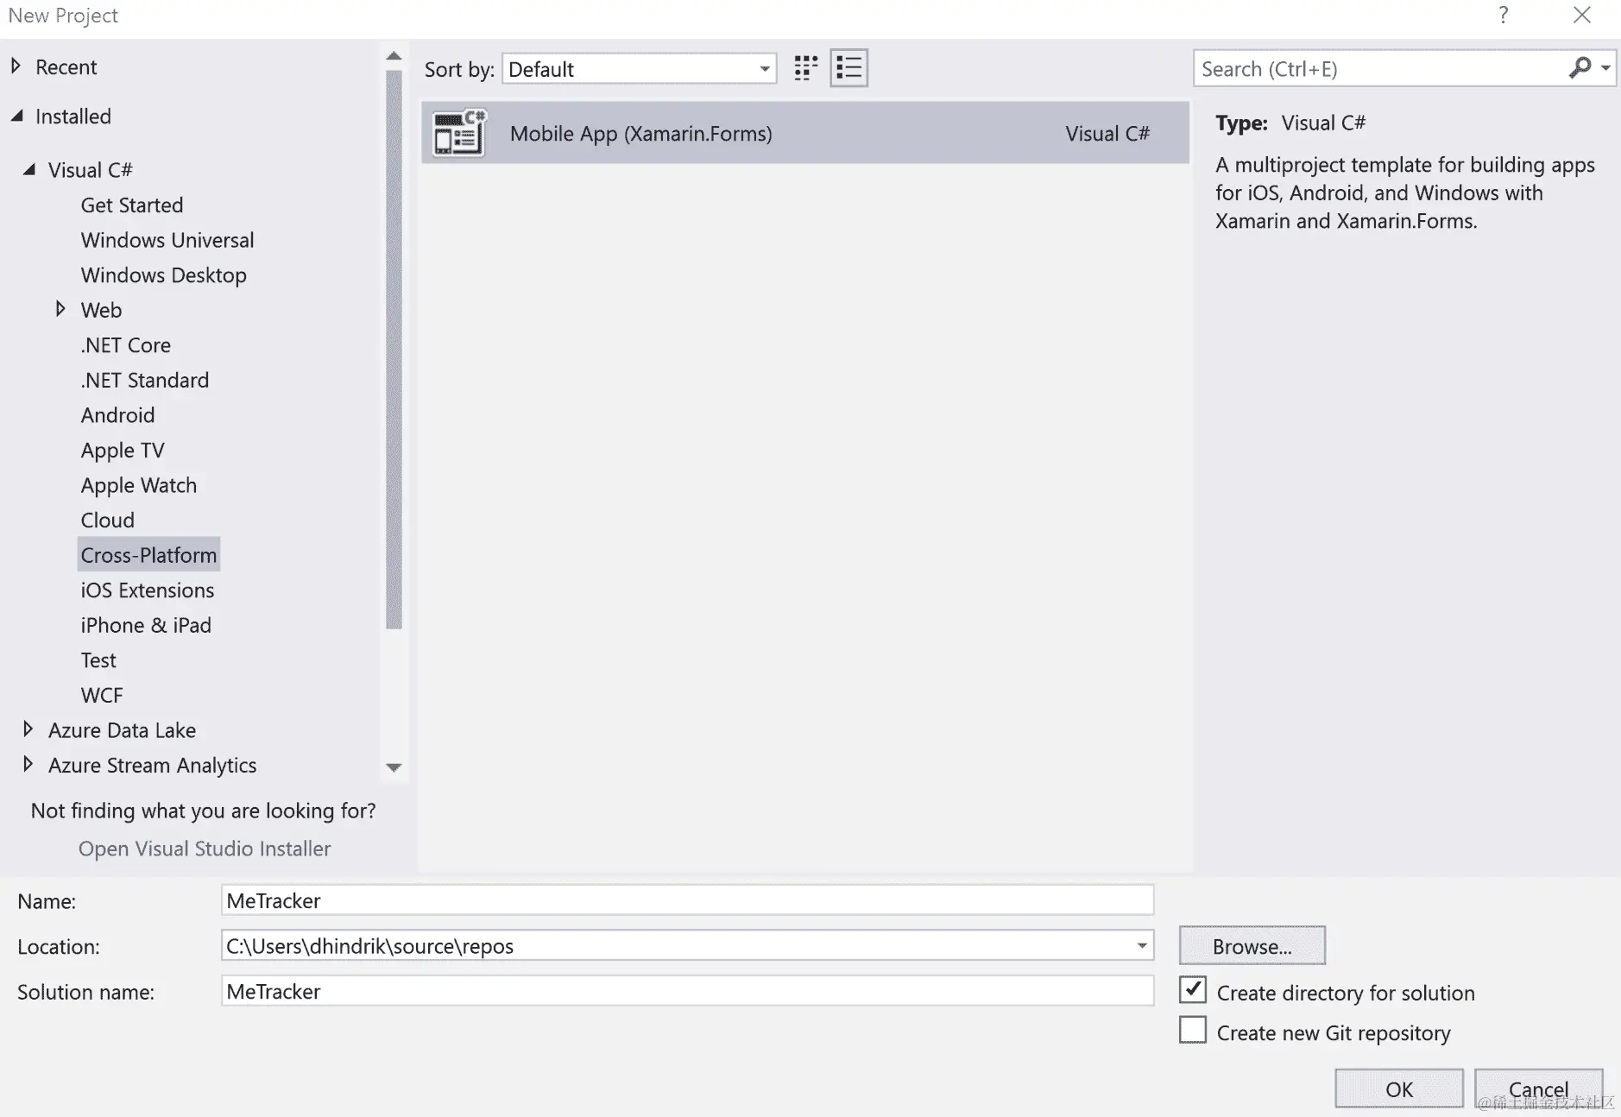Open the help question mark
This screenshot has width=1621, height=1117.
click(x=1504, y=16)
